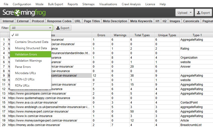
Task: Click the Screaming Frog logo
Action: click(26, 13)
